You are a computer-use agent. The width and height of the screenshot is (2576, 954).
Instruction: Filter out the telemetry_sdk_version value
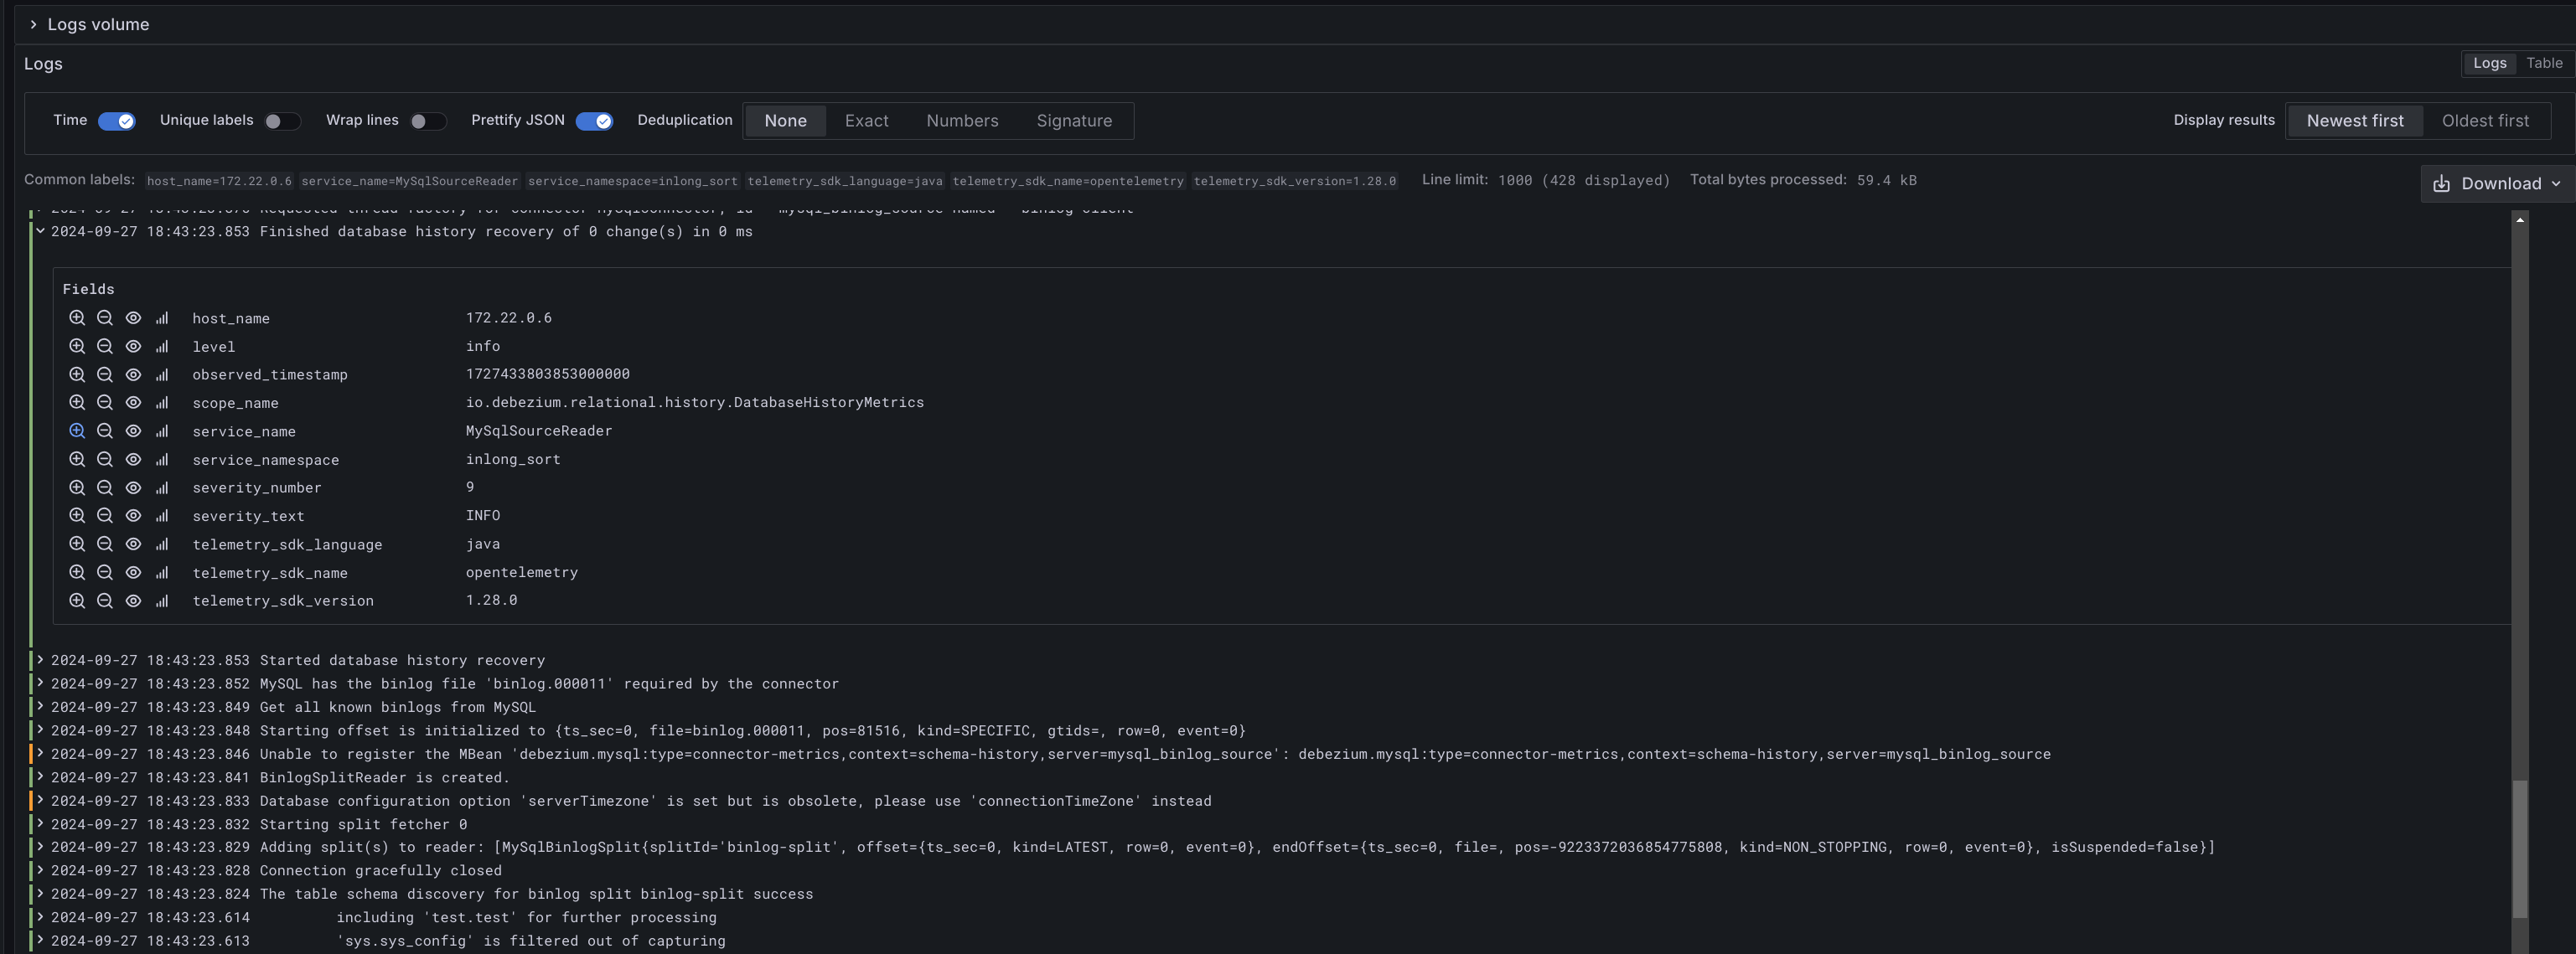click(105, 601)
